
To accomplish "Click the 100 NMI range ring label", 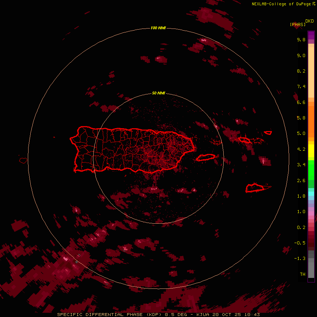I will click(x=158, y=28).
